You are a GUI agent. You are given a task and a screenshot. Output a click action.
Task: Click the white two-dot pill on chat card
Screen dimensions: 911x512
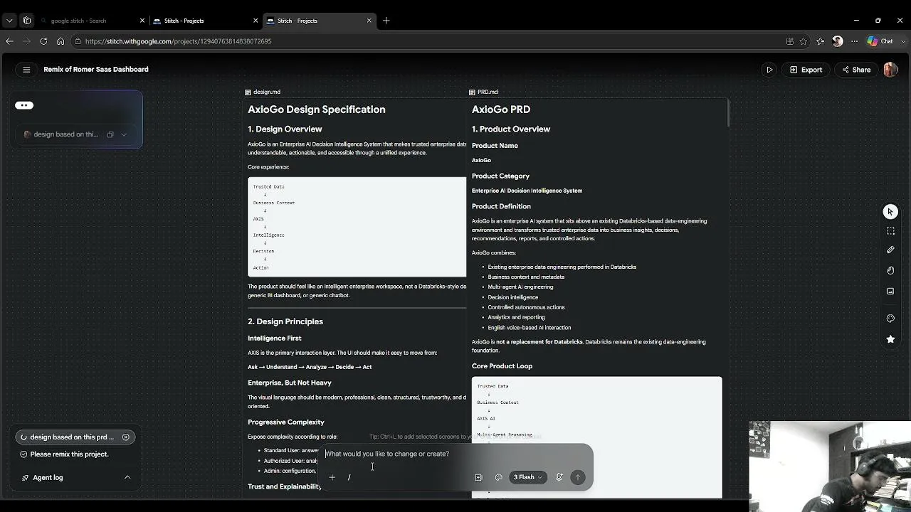tap(24, 105)
